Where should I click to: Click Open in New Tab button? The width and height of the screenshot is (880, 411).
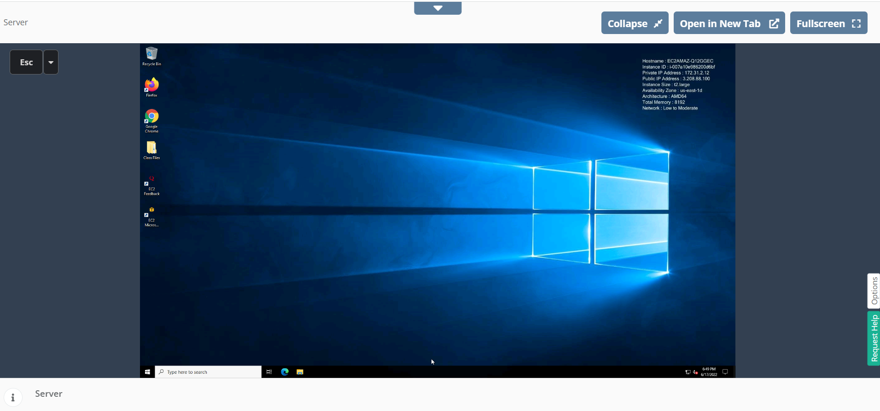729,23
